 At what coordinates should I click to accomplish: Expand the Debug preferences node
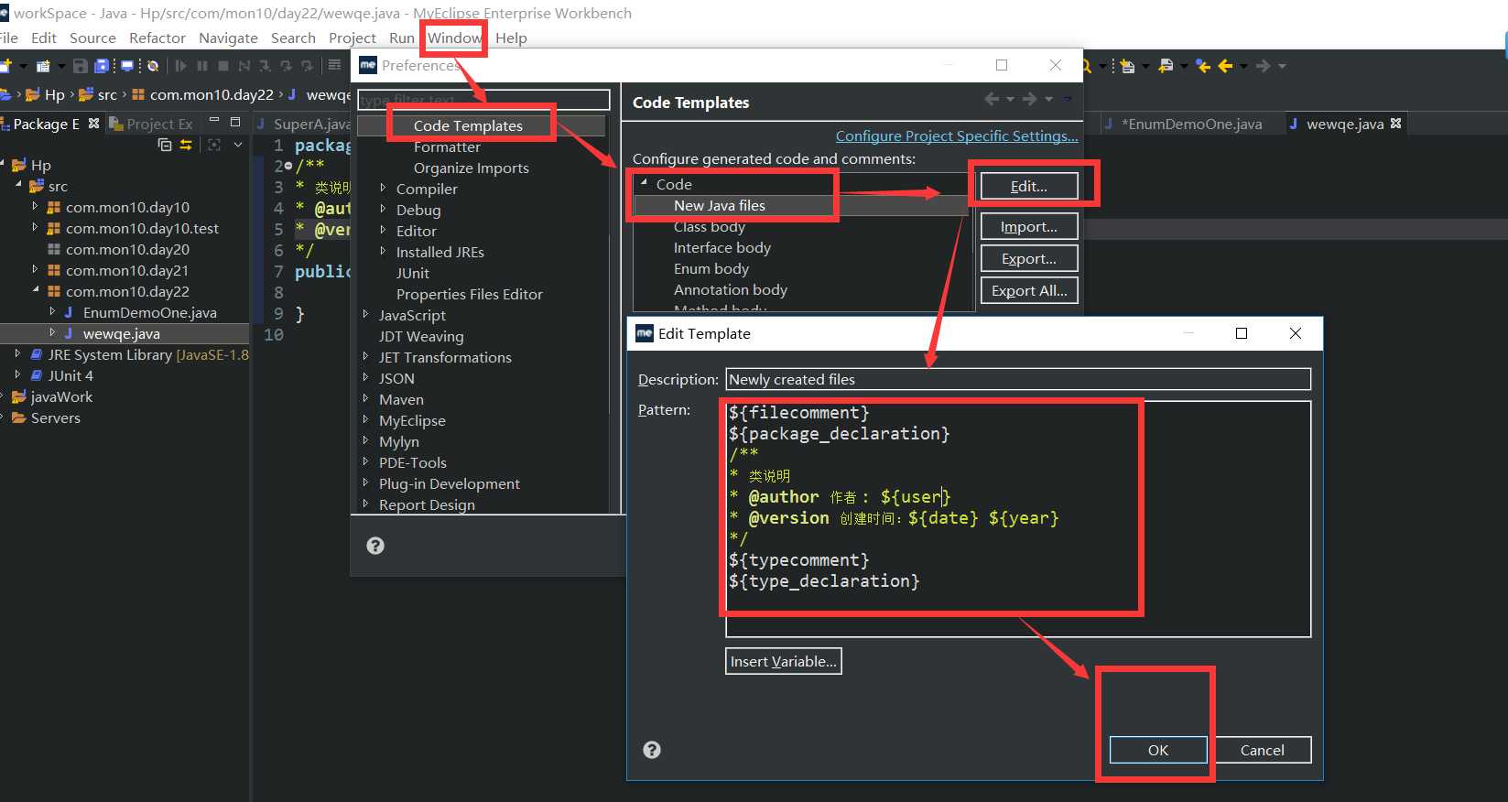383,209
